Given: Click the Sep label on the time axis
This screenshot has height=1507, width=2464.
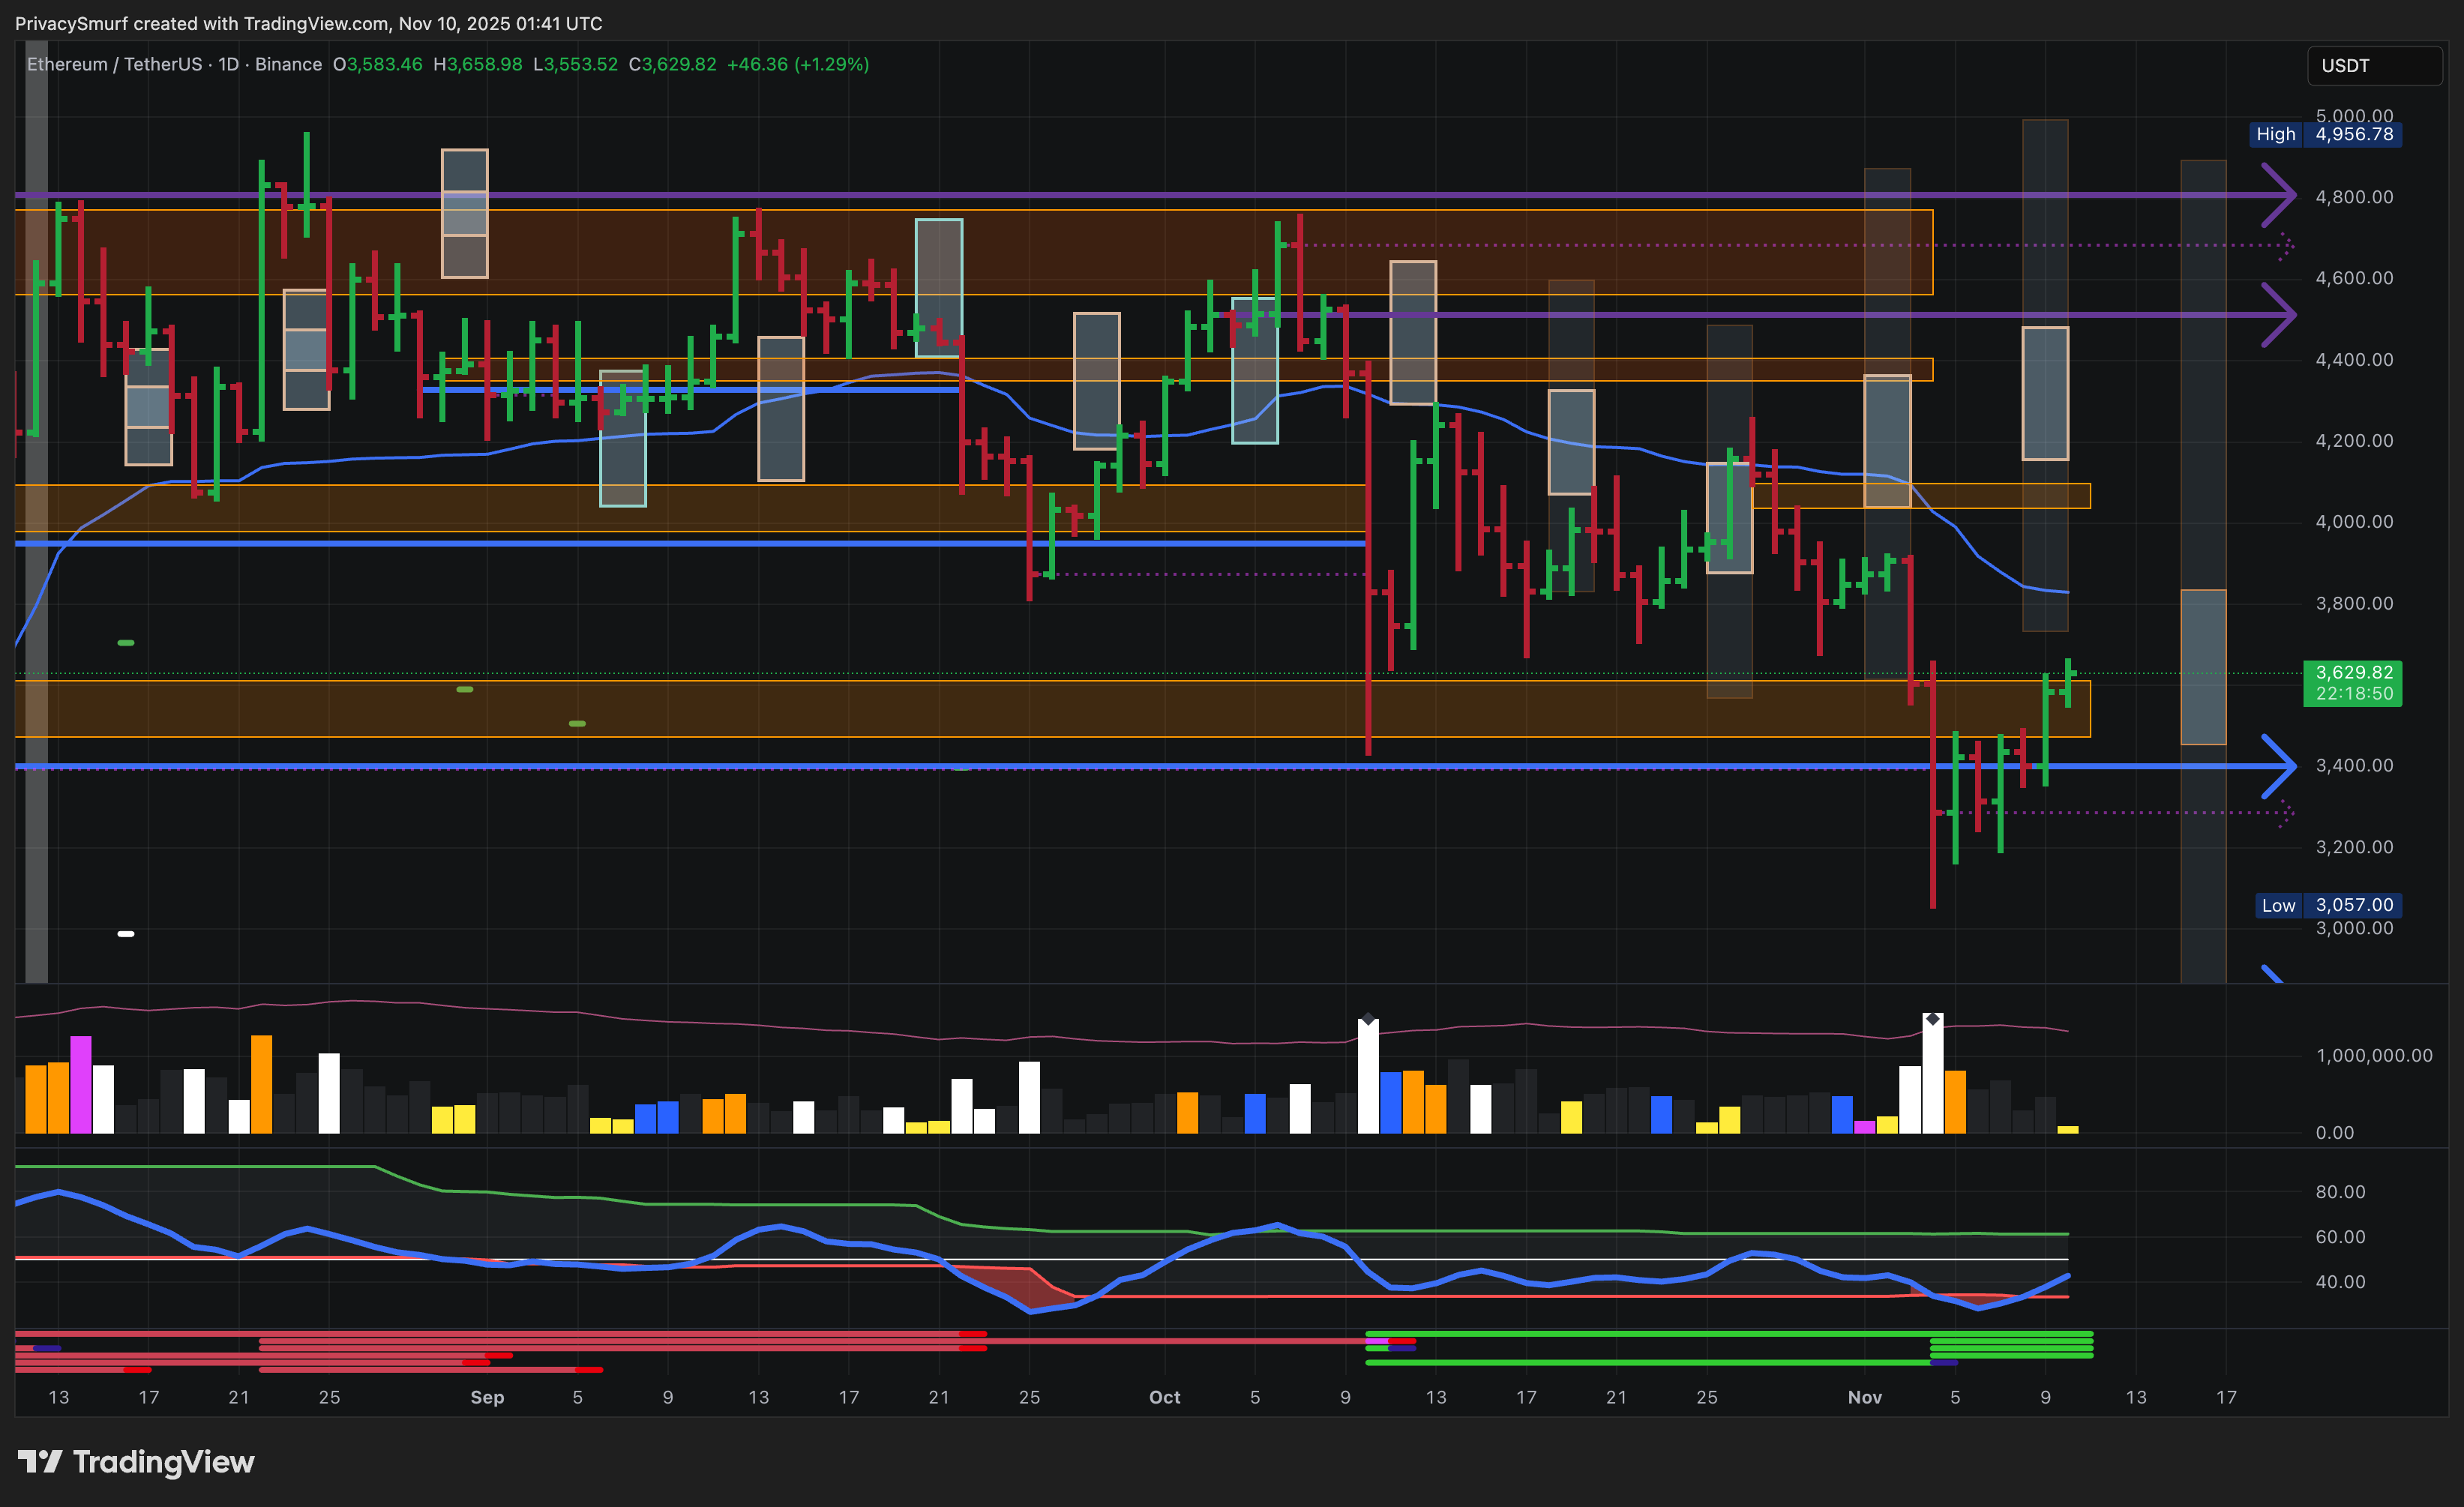Looking at the screenshot, I should [x=487, y=1397].
